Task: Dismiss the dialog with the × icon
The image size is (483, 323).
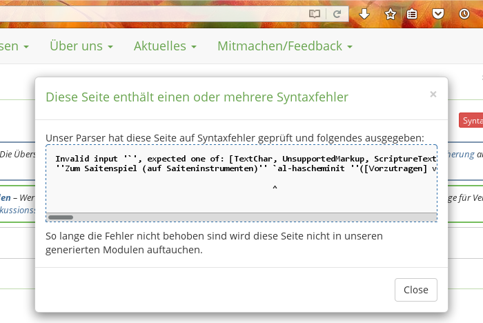Action: (x=433, y=95)
